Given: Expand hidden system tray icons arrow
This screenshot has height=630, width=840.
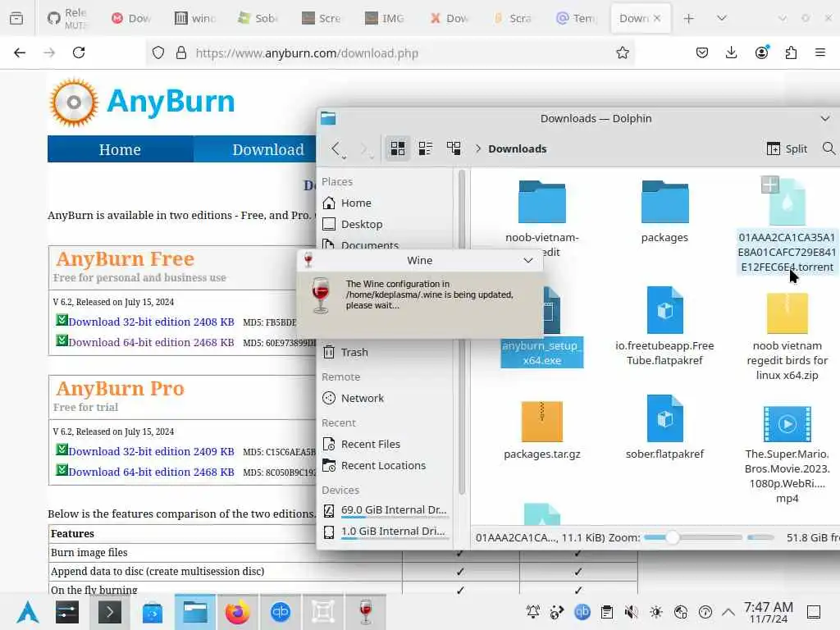Looking at the screenshot, I should (728, 612).
